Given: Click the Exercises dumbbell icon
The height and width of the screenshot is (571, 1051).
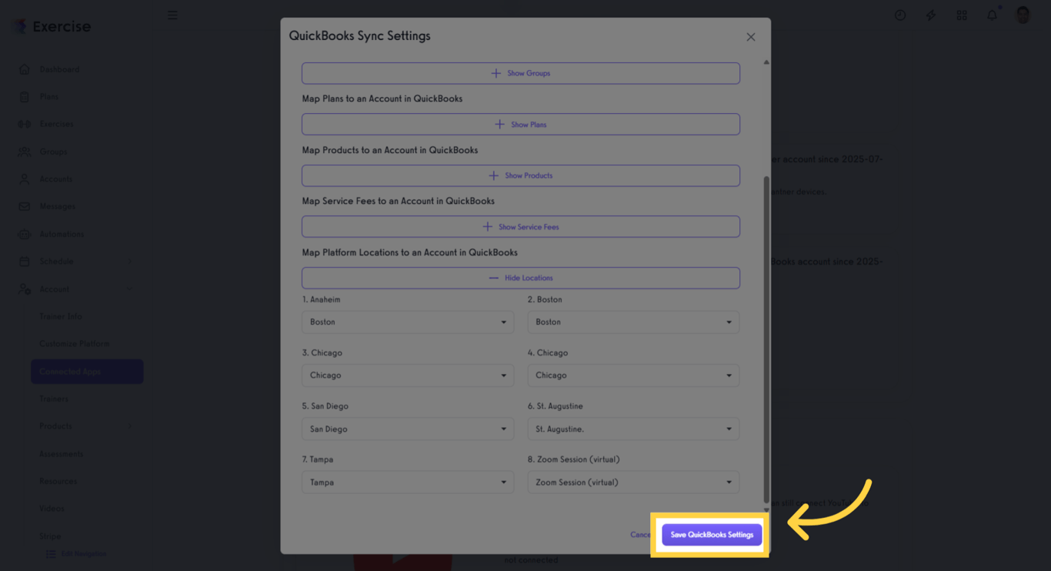Looking at the screenshot, I should click(x=23, y=124).
